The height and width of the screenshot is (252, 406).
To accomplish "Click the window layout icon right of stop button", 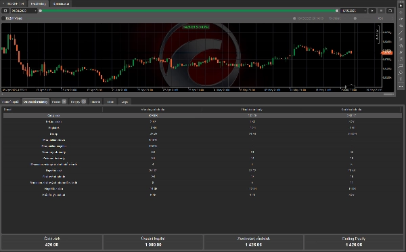I will [390, 11].
